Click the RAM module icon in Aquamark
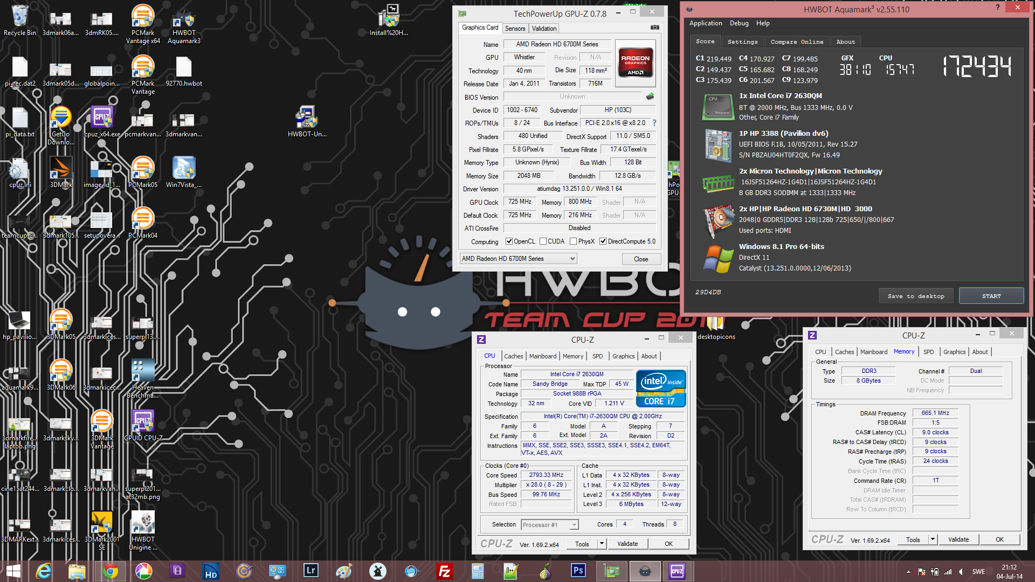The width and height of the screenshot is (1035, 582). pos(718,184)
